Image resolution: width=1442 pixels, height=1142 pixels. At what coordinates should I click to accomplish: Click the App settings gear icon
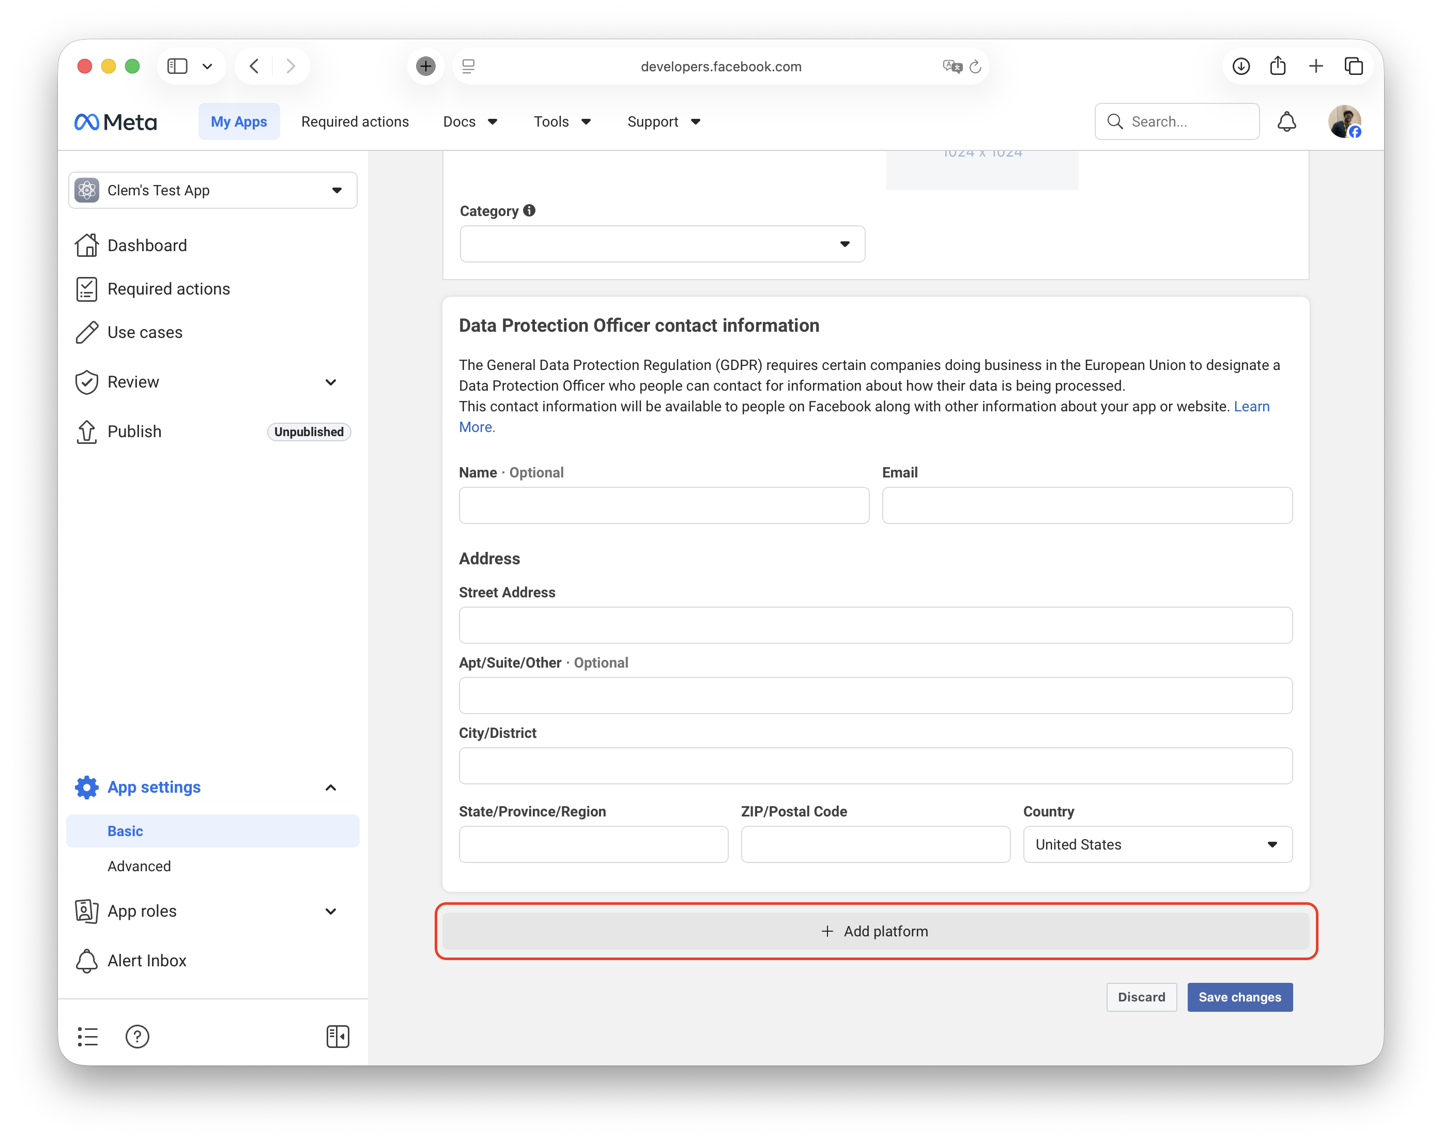tap(87, 787)
